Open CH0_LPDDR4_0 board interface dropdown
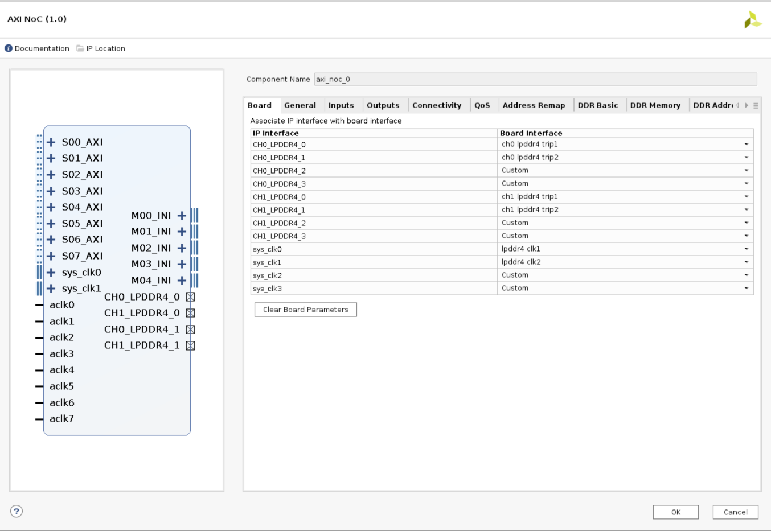The width and height of the screenshot is (771, 531). point(746,145)
